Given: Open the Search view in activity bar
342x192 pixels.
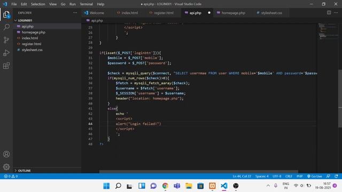Looking at the screenshot, I should [x=6, y=27].
